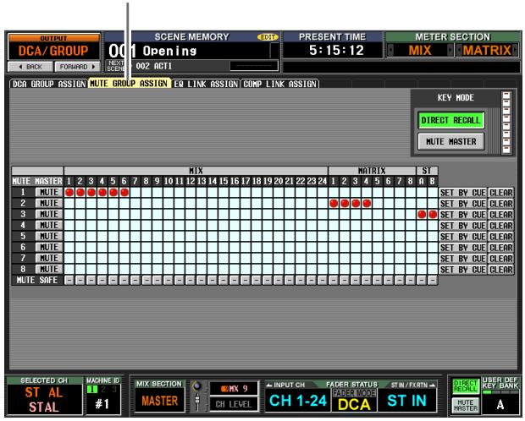Click the MIX SECTION MASTER button
The height and width of the screenshot is (421, 525).
(x=159, y=400)
